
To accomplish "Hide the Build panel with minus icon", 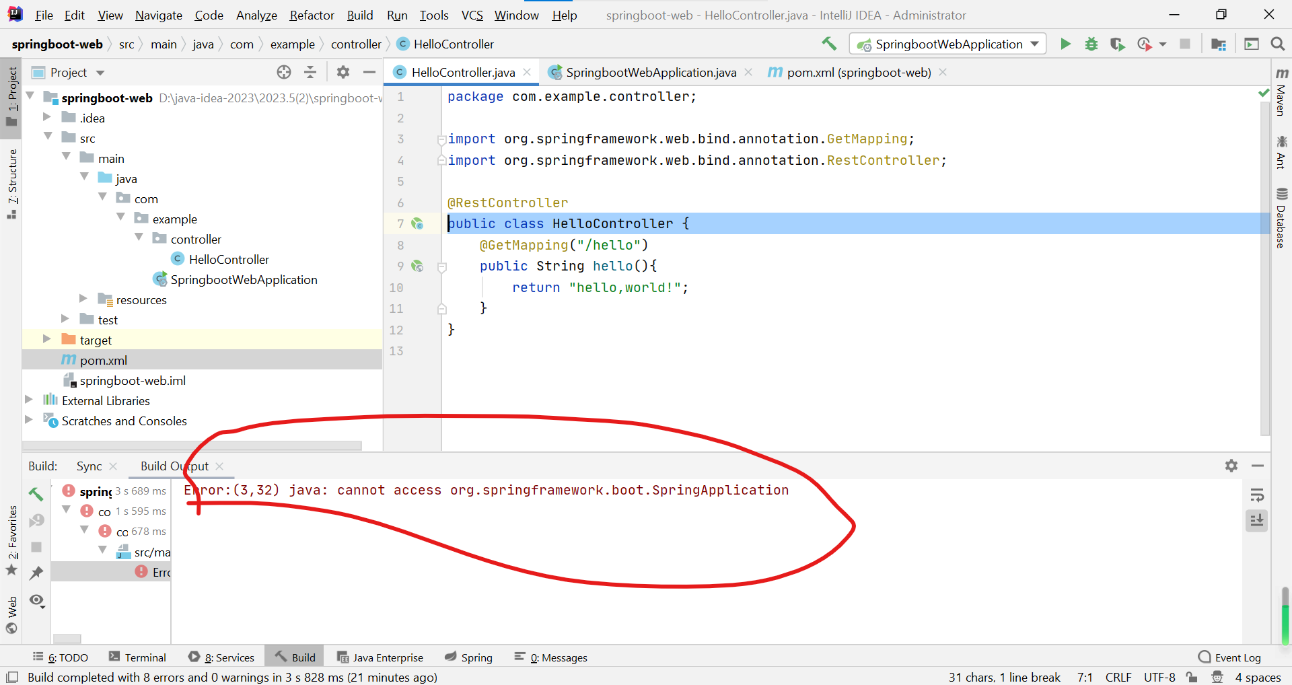I will [1258, 466].
